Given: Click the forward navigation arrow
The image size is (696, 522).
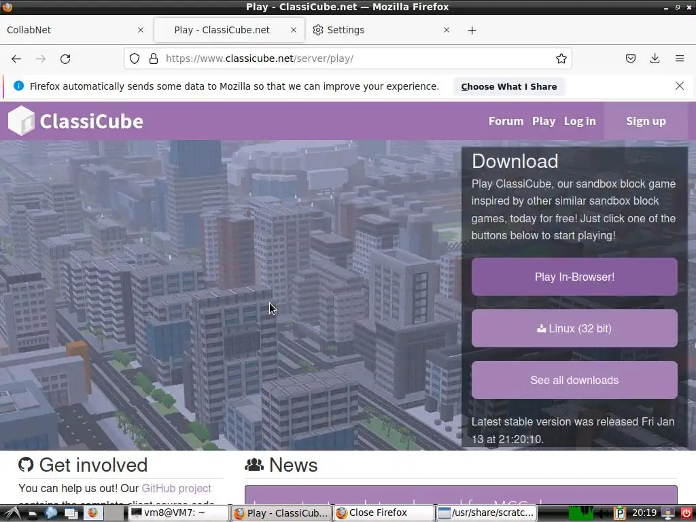Looking at the screenshot, I should pos(41,58).
